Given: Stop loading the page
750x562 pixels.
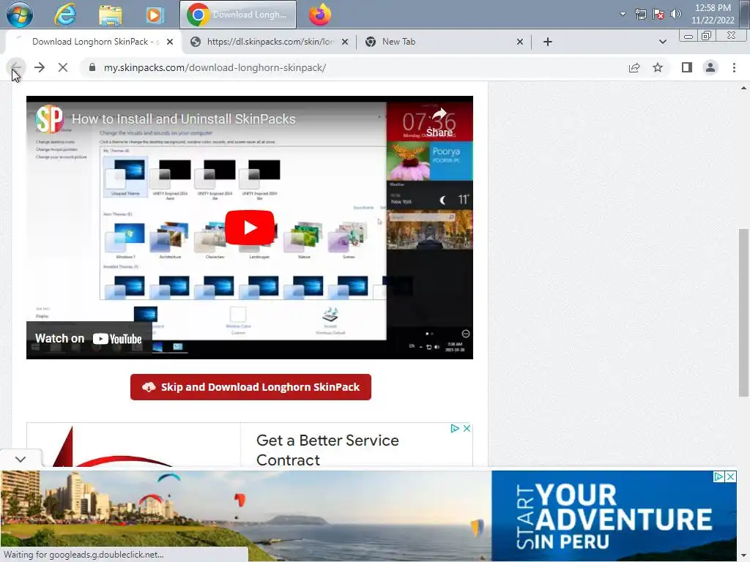Looking at the screenshot, I should (x=63, y=67).
